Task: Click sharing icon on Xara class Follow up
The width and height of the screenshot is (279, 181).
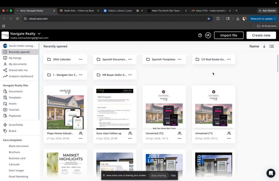Action: click(x=130, y=133)
